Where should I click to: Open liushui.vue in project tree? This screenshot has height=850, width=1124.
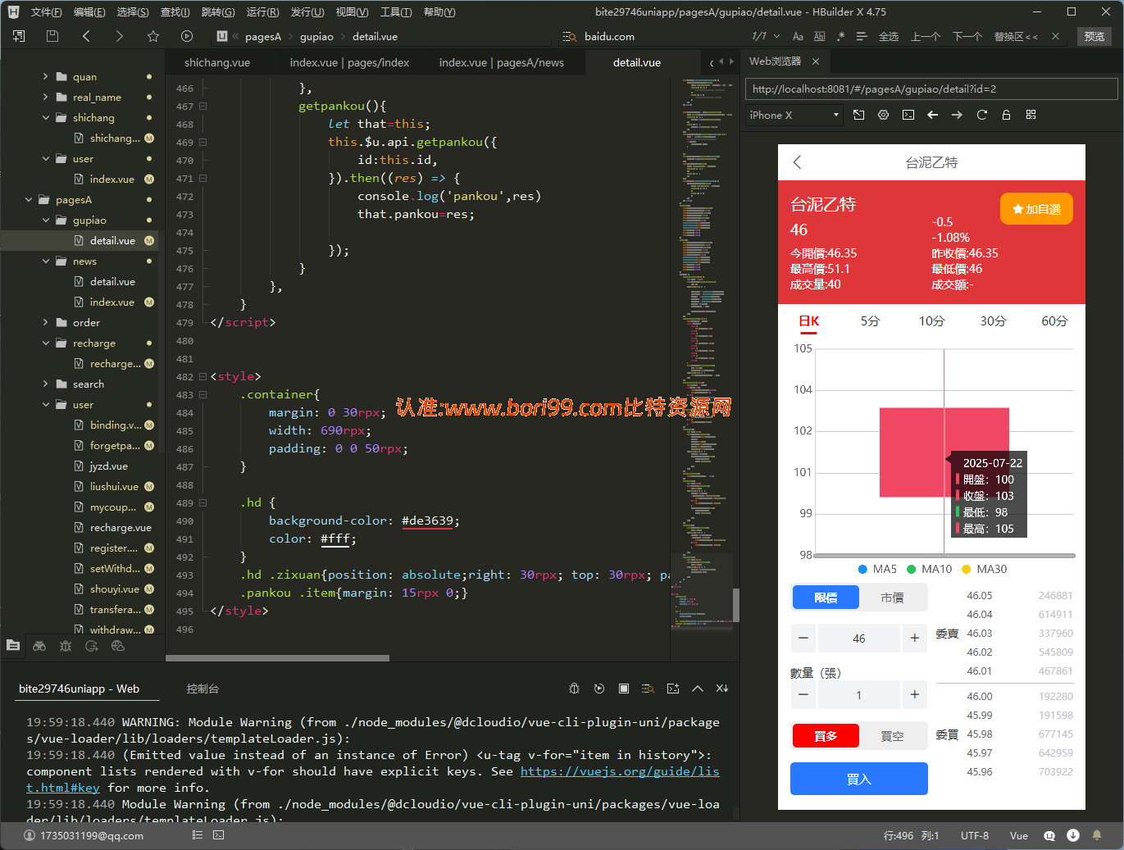[x=114, y=486]
